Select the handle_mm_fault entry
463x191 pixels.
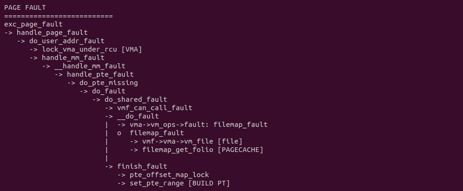[73, 58]
